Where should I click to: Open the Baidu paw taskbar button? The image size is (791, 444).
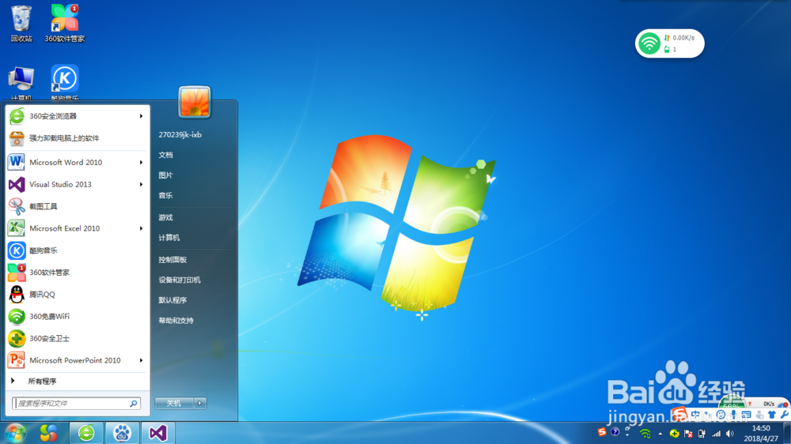click(x=122, y=433)
